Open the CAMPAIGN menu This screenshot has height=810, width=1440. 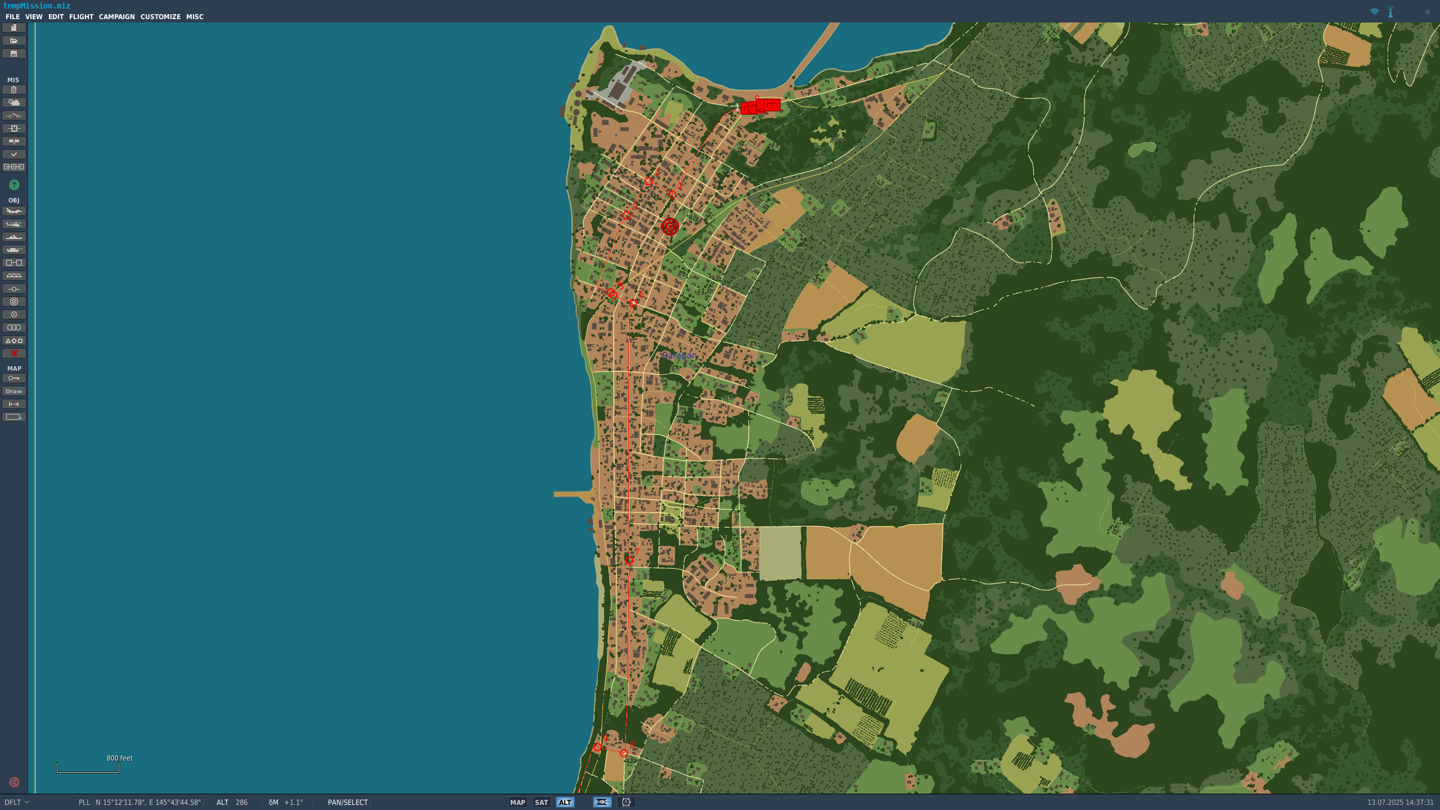(117, 17)
